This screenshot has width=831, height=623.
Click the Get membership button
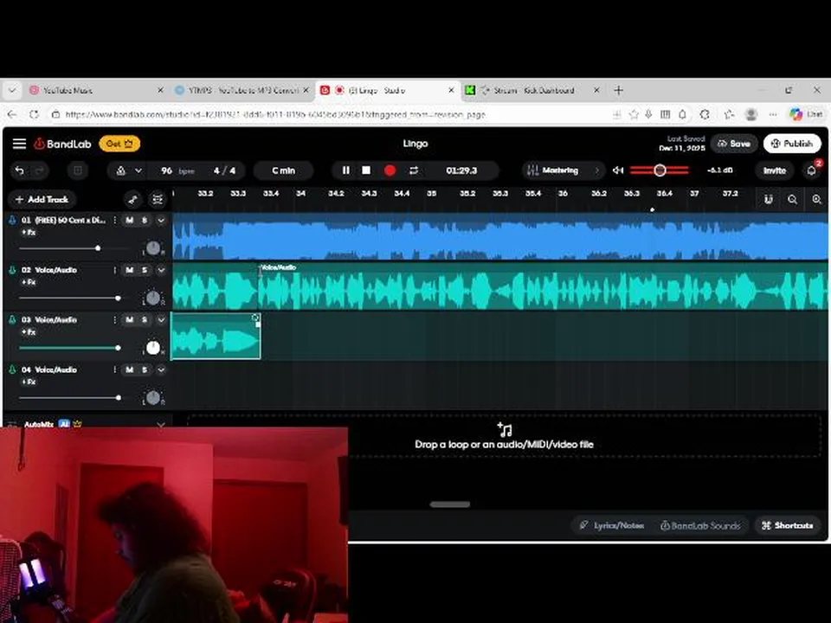click(x=119, y=144)
